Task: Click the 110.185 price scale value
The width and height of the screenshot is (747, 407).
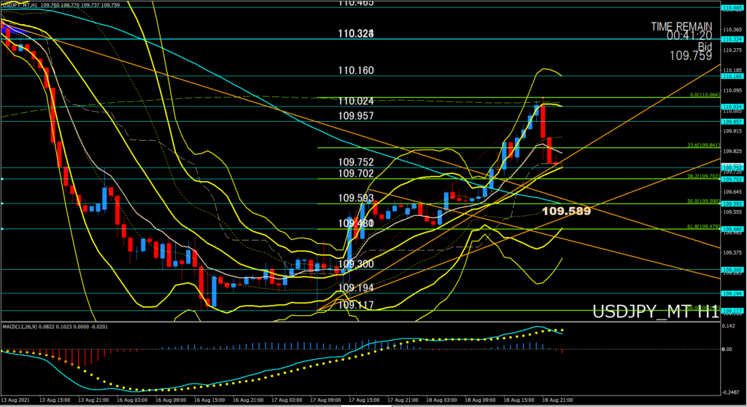Action: (x=732, y=70)
